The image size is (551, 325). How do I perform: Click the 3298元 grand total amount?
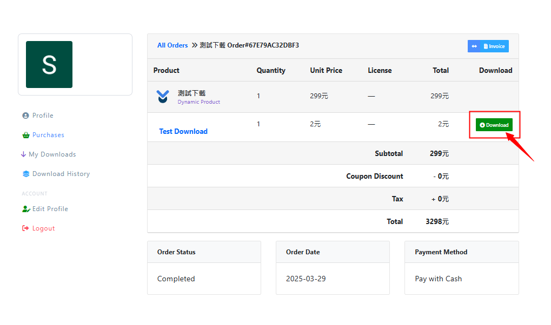click(437, 221)
